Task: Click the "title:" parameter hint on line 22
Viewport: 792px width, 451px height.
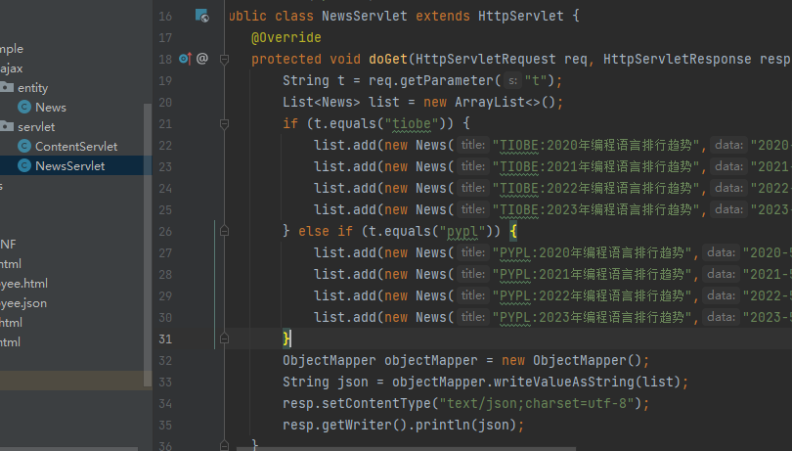Action: (x=474, y=145)
